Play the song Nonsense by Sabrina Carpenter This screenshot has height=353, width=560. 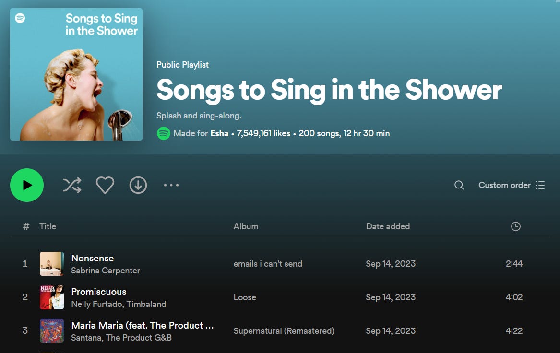click(93, 258)
